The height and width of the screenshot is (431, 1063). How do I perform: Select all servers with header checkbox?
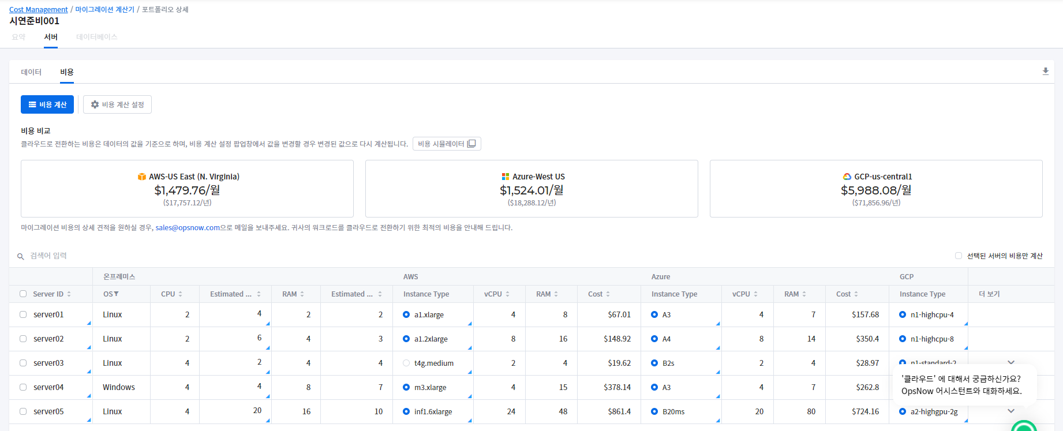pyautogui.click(x=23, y=294)
